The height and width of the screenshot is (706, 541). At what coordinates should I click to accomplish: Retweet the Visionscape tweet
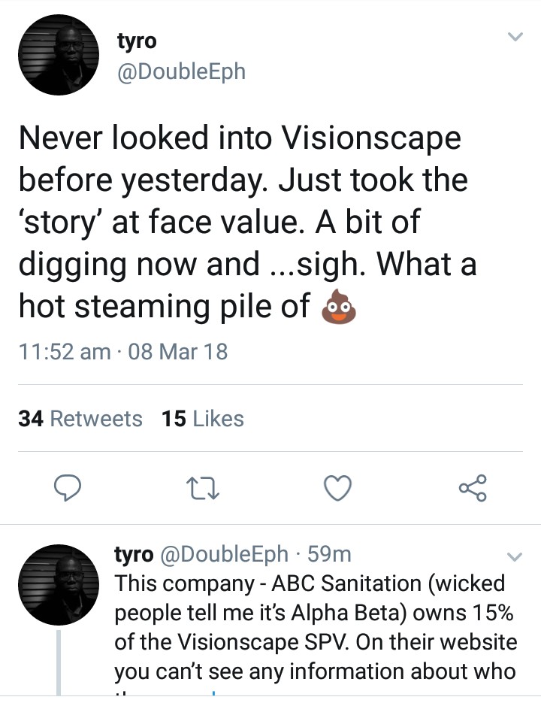coord(203,489)
